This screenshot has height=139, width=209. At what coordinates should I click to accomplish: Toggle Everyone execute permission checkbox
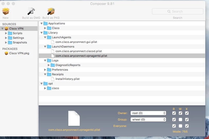tap(187, 126)
